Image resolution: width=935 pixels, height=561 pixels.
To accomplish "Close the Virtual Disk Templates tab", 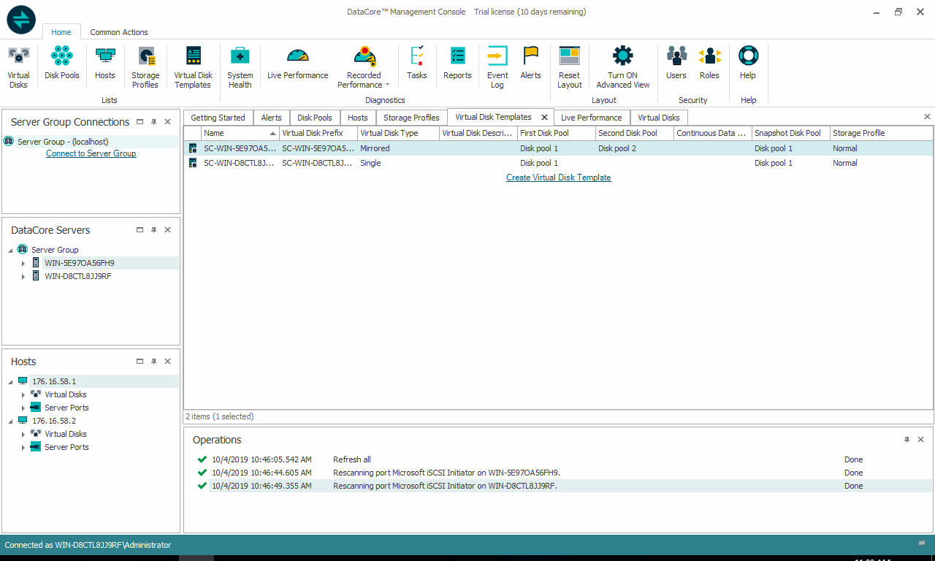I will point(544,117).
